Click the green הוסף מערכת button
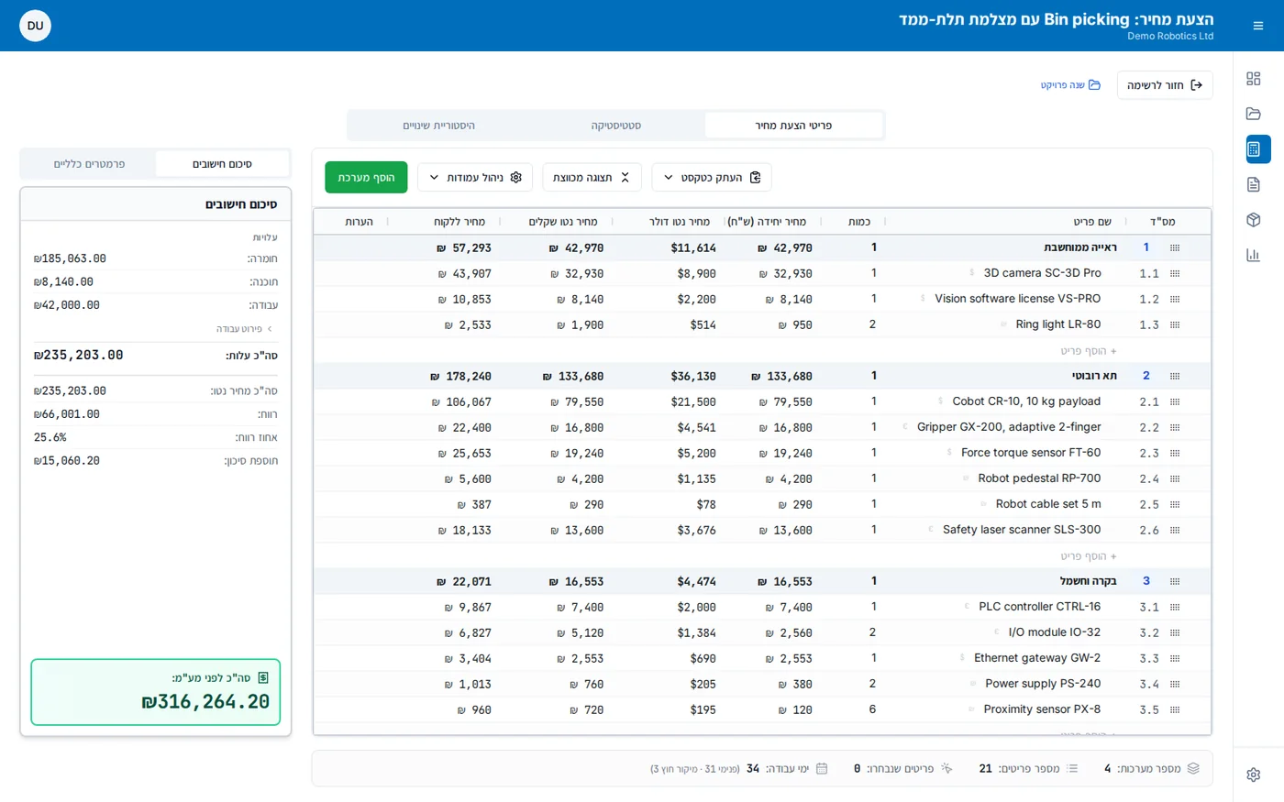Image resolution: width=1284 pixels, height=802 pixels. (x=366, y=177)
